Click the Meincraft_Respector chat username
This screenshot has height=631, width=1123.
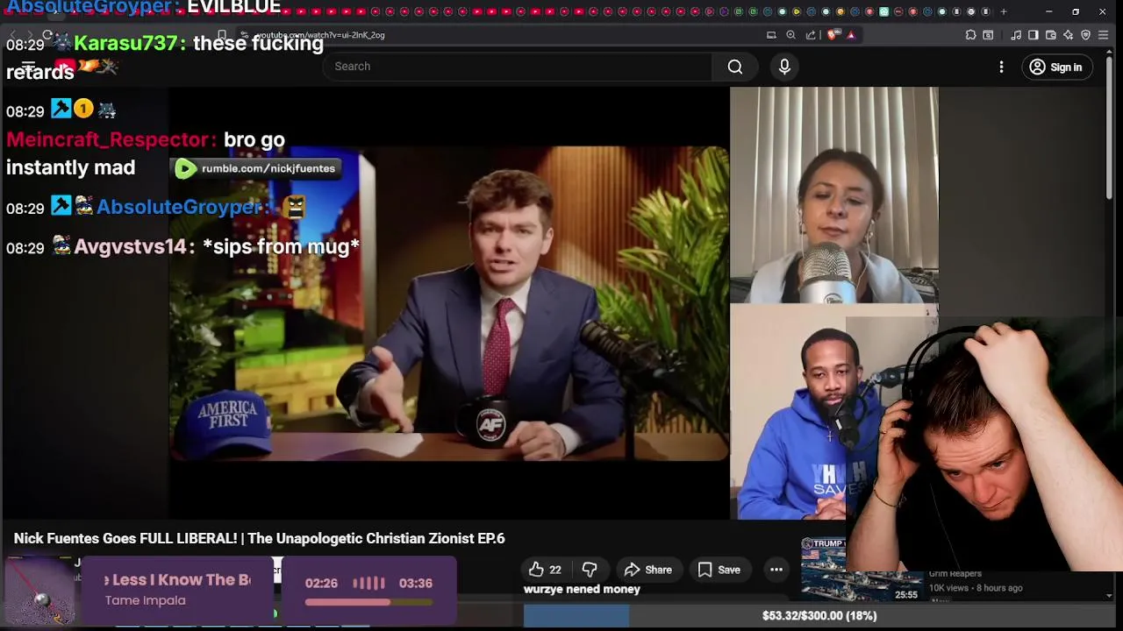pos(108,139)
